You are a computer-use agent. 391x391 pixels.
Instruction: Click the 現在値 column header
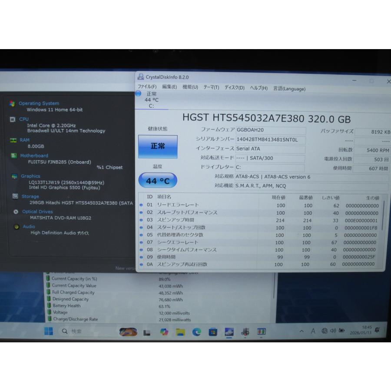[x=278, y=198]
